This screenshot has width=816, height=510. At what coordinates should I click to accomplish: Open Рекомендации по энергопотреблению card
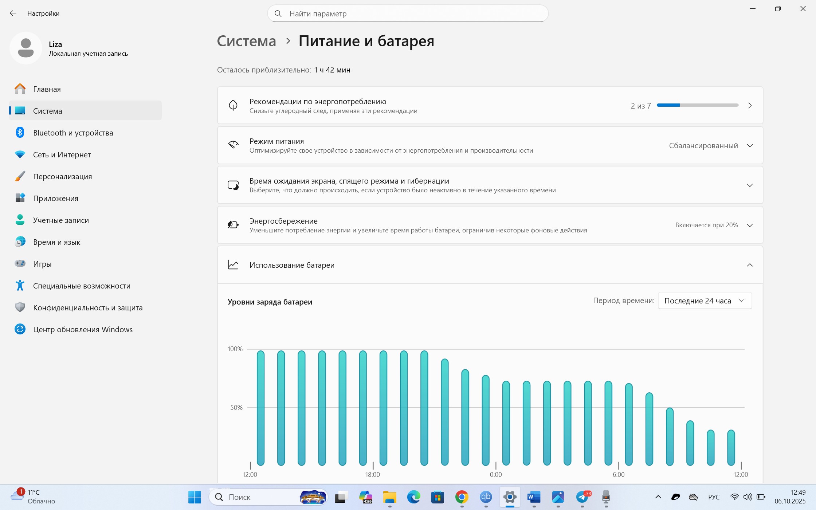coord(490,105)
